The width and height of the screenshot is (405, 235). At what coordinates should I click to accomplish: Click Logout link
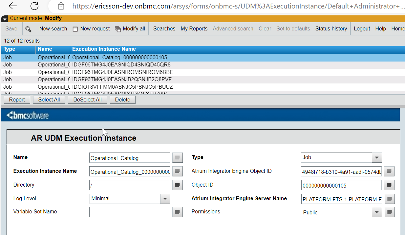click(362, 29)
